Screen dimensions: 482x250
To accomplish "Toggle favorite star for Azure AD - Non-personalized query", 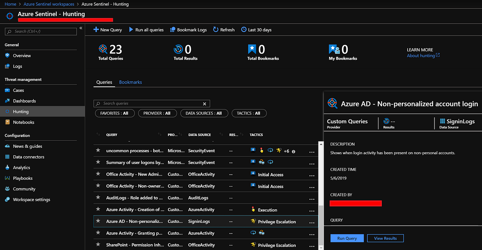I will pyautogui.click(x=98, y=221).
